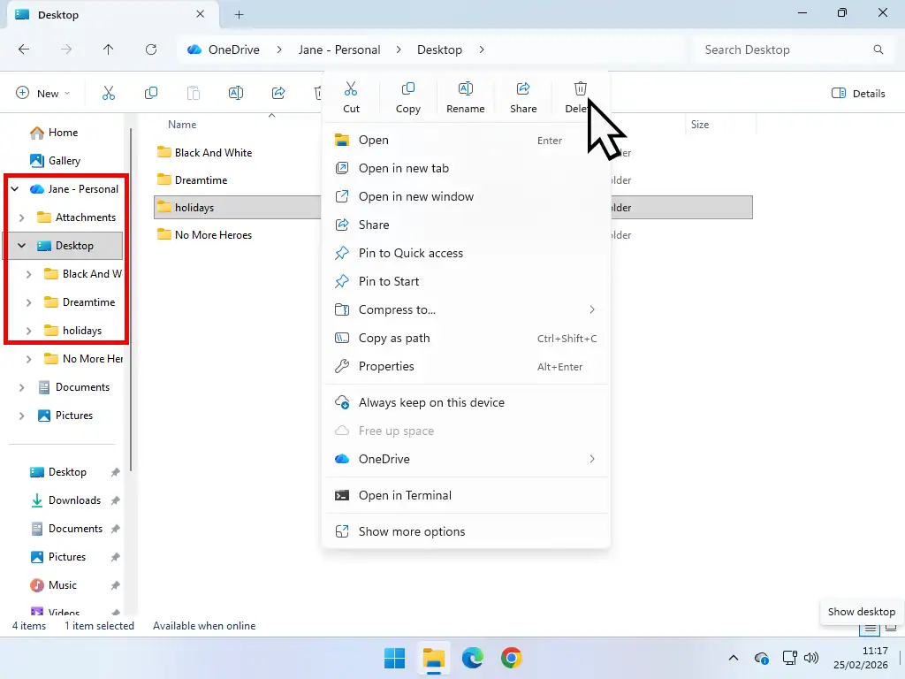Click the OneDrive cloud icon in the address bar
905x679 pixels.
(194, 50)
